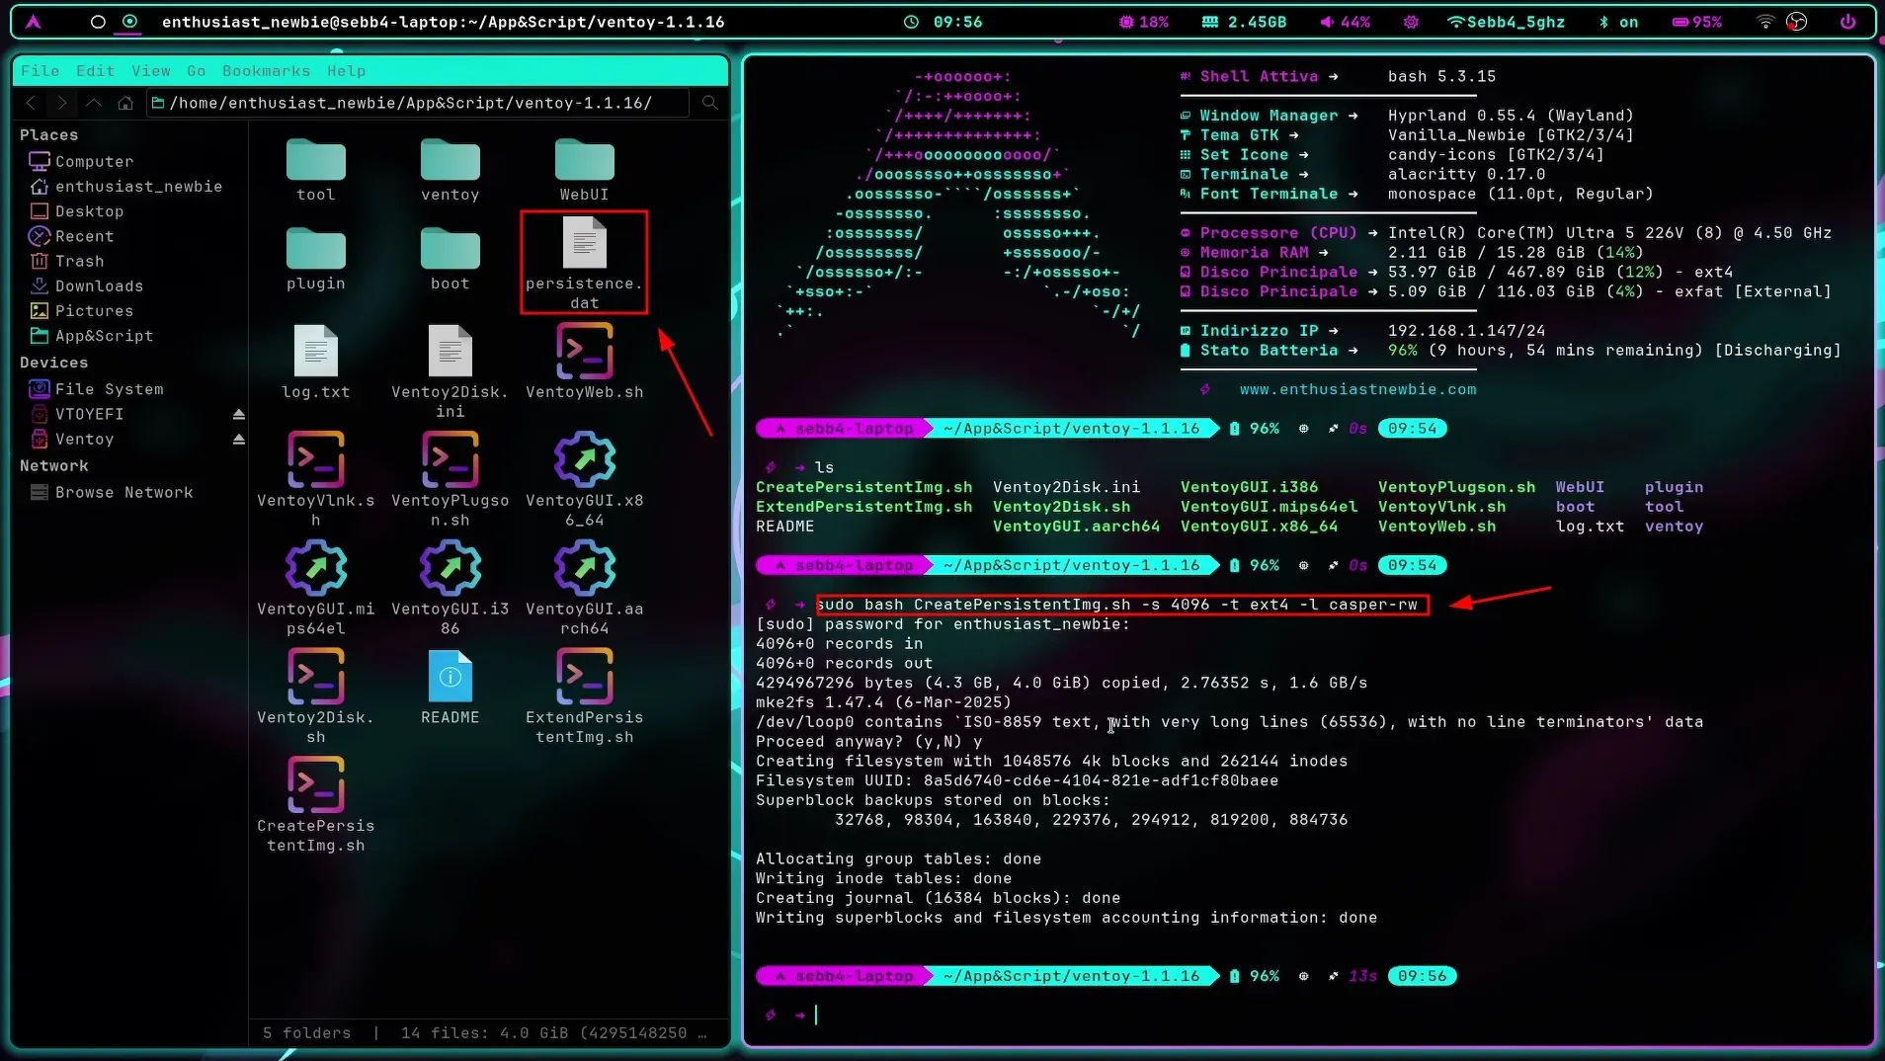Click the search magnifier in file manager
Image resolution: width=1885 pixels, height=1061 pixels.
[710, 103]
